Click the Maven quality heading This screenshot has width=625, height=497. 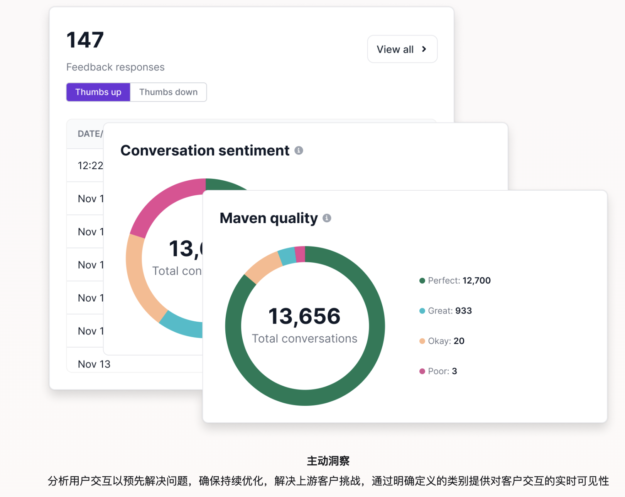(269, 218)
